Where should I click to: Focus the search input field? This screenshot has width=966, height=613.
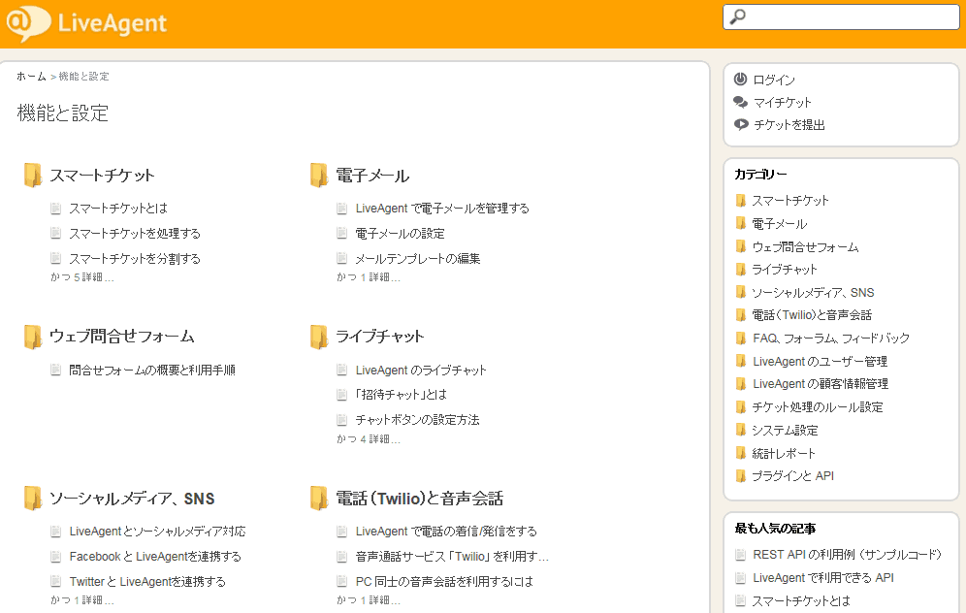coord(841,17)
